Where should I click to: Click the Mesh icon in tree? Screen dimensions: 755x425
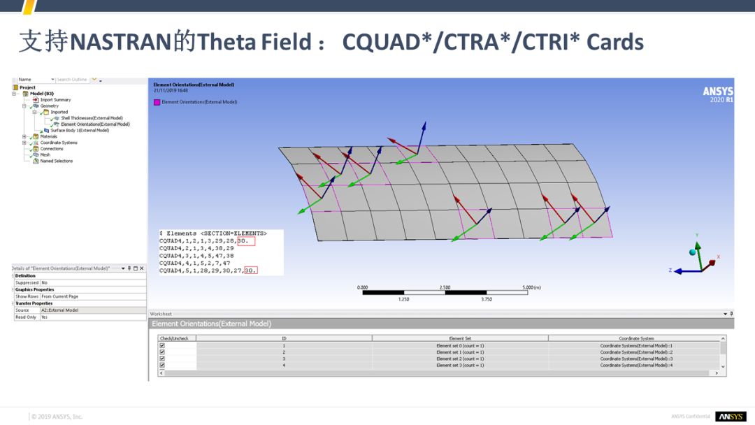pyautogui.click(x=36, y=155)
